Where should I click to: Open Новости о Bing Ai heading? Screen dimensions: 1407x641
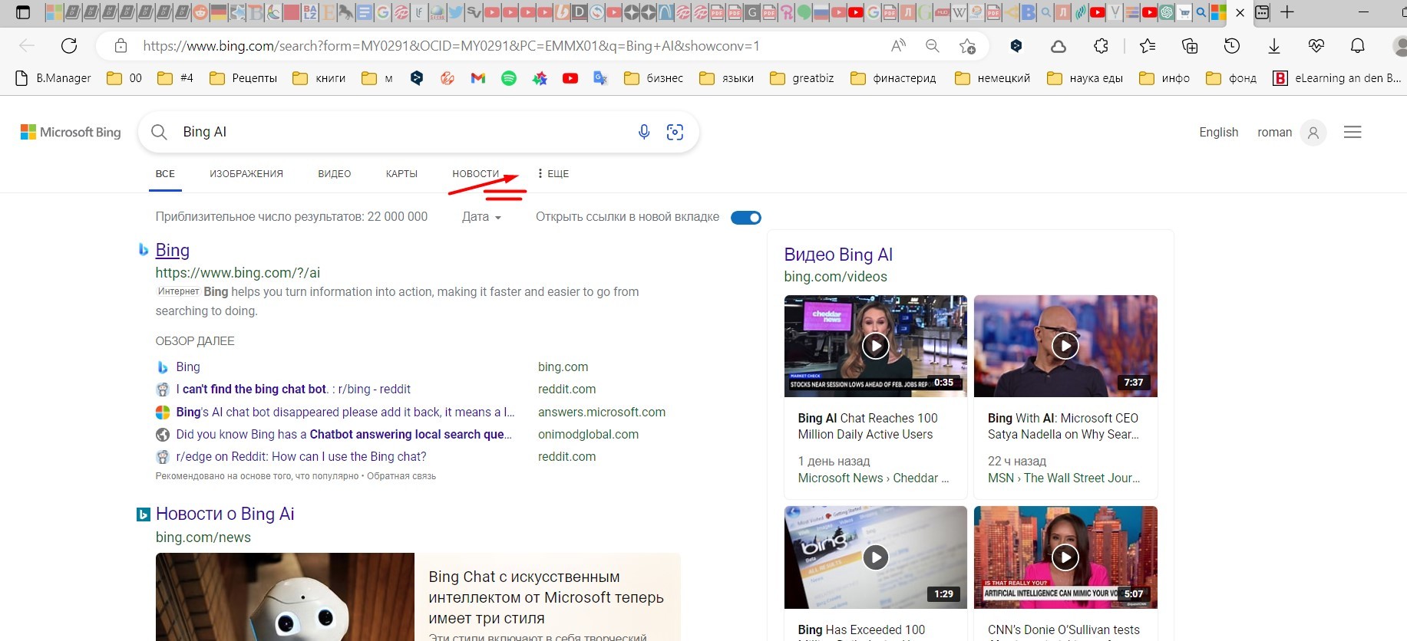click(x=225, y=514)
